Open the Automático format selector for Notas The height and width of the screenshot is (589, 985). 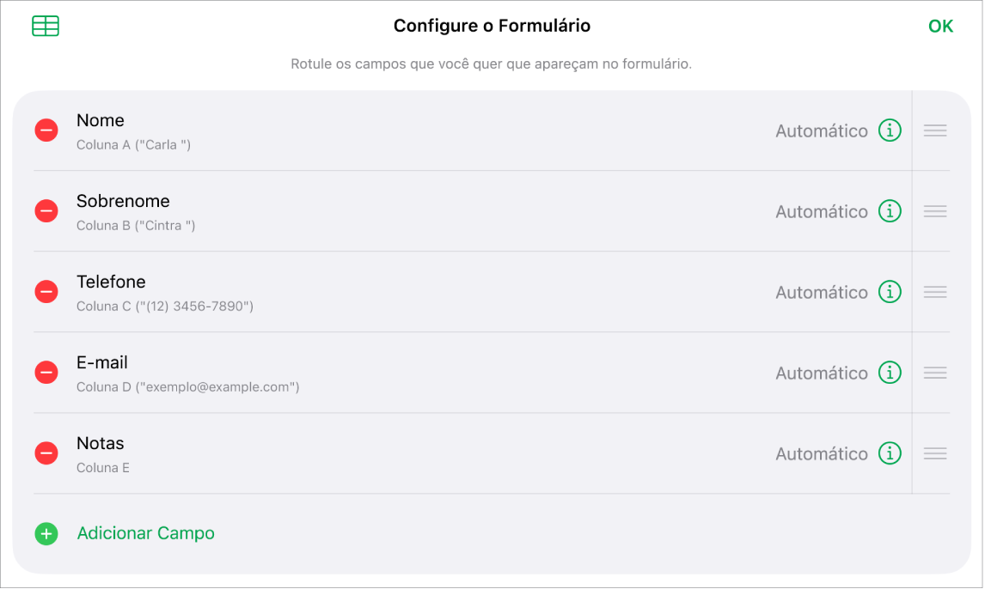[822, 452]
